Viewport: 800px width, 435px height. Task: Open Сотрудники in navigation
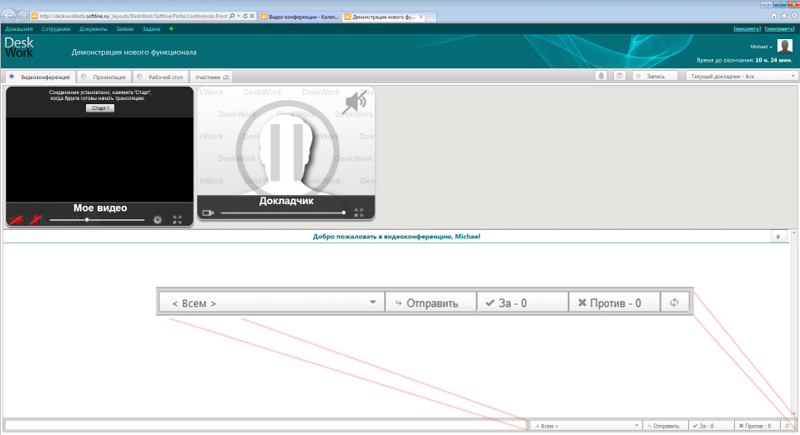coord(56,29)
